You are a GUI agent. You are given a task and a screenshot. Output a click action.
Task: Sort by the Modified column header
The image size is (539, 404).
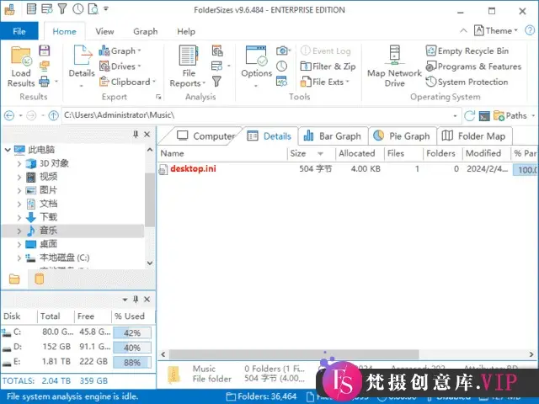487,153
